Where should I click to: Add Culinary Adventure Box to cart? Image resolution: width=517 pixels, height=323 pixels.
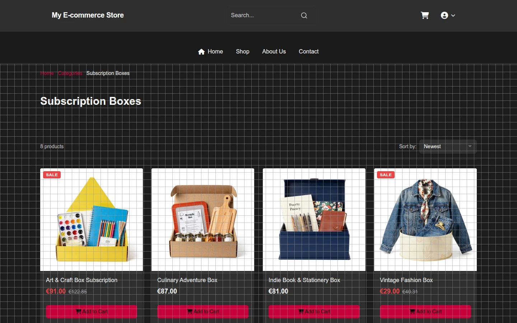pyautogui.click(x=203, y=312)
